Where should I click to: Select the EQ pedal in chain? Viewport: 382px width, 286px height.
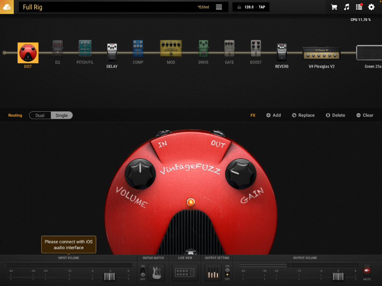pos(57,48)
